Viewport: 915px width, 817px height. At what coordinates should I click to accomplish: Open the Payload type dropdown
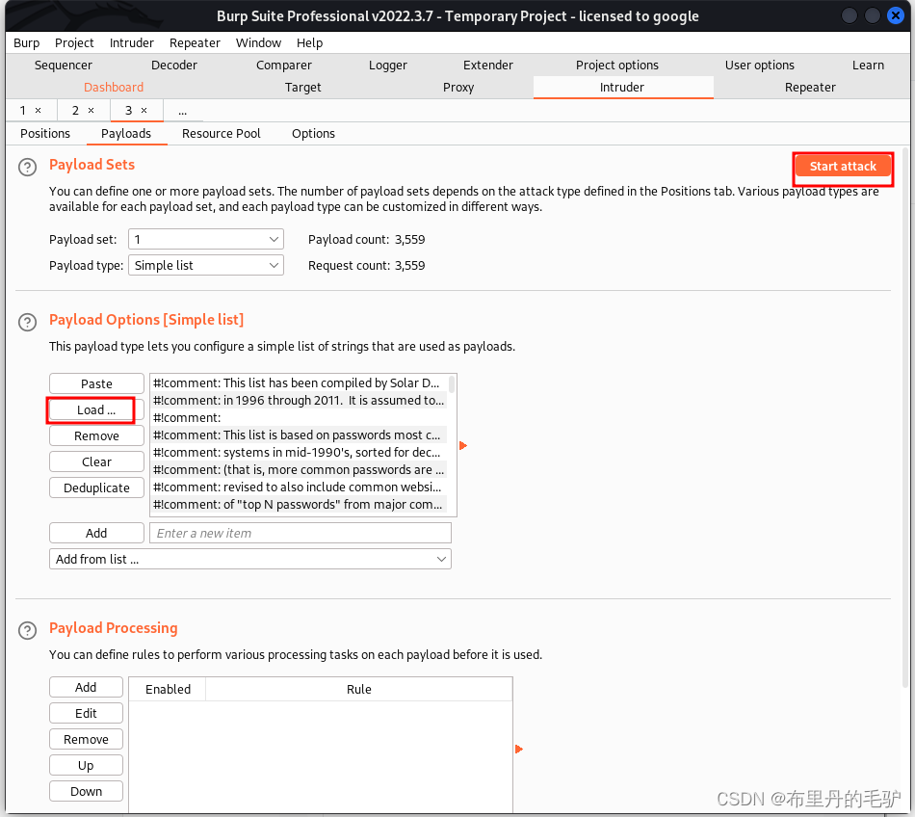click(206, 266)
